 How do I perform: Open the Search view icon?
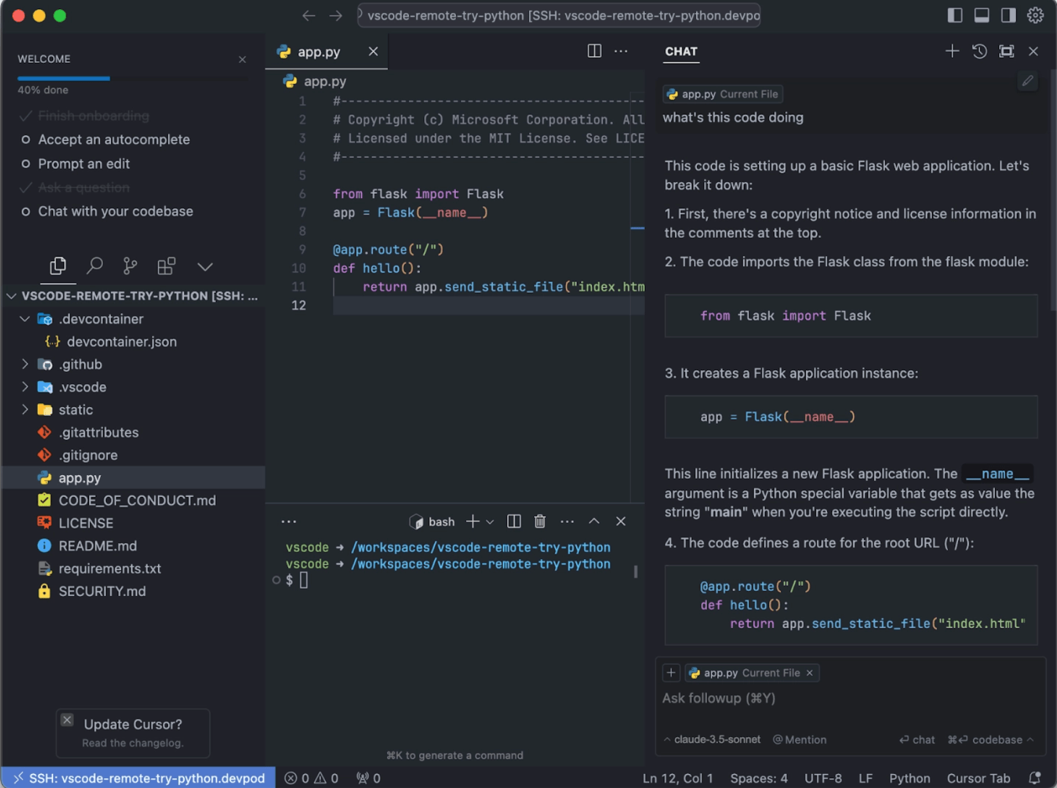(94, 266)
